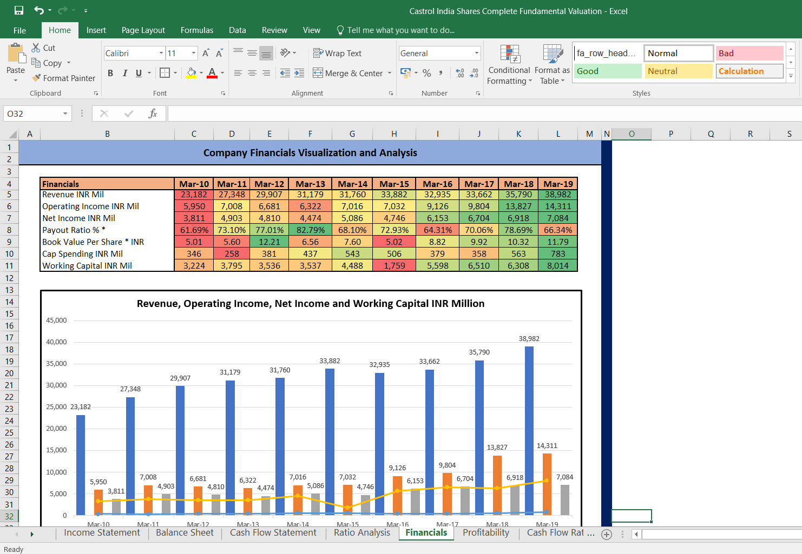
Task: Open Paste options dropdown arrow
Action: click(16, 80)
